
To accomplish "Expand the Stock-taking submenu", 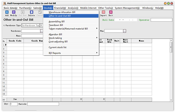I will click(71, 38).
